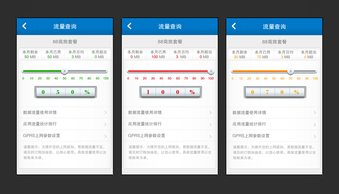Viewport: 339px width, 194px height.
Task: Click the red percent sign tile
Action: click(192, 92)
